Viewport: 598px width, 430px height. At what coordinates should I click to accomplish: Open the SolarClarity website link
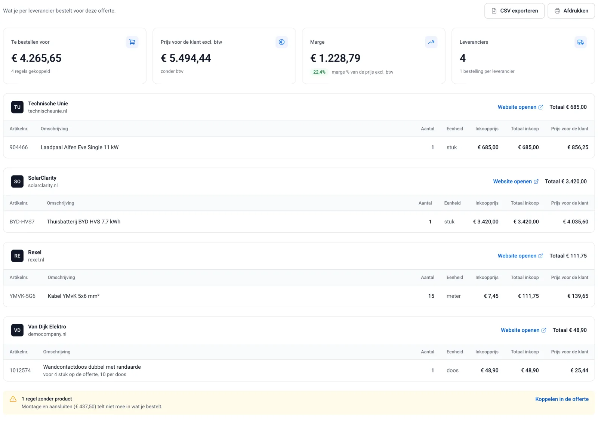[516, 182]
